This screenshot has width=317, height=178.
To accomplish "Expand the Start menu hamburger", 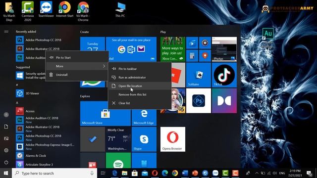I will tap(6, 32).
